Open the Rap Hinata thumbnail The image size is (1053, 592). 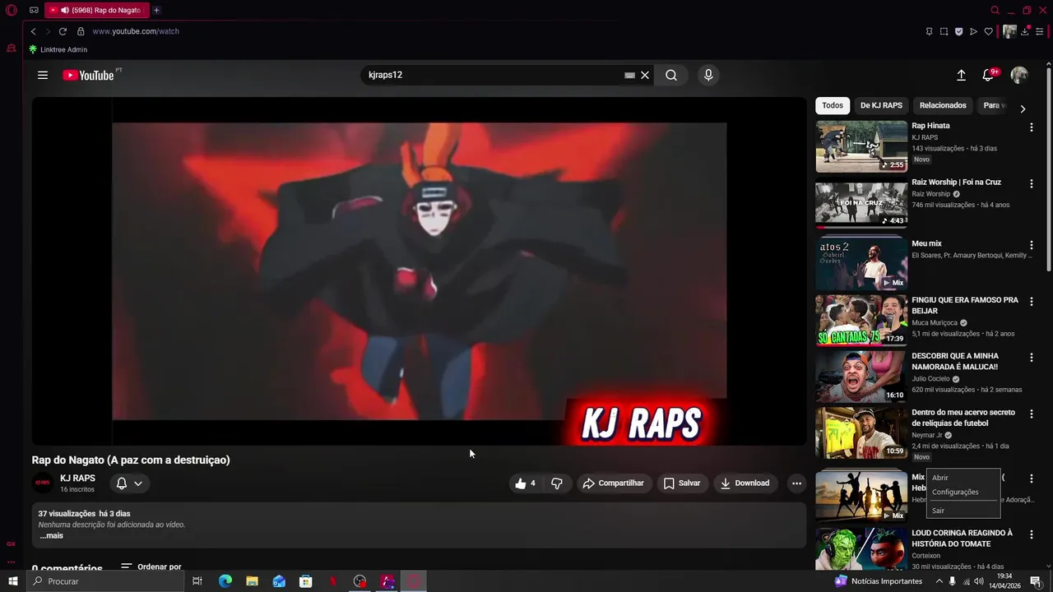[x=861, y=146]
